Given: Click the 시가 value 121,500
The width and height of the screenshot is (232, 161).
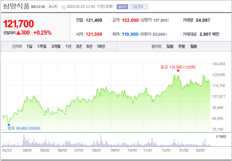Looking at the screenshot, I should click(94, 34).
